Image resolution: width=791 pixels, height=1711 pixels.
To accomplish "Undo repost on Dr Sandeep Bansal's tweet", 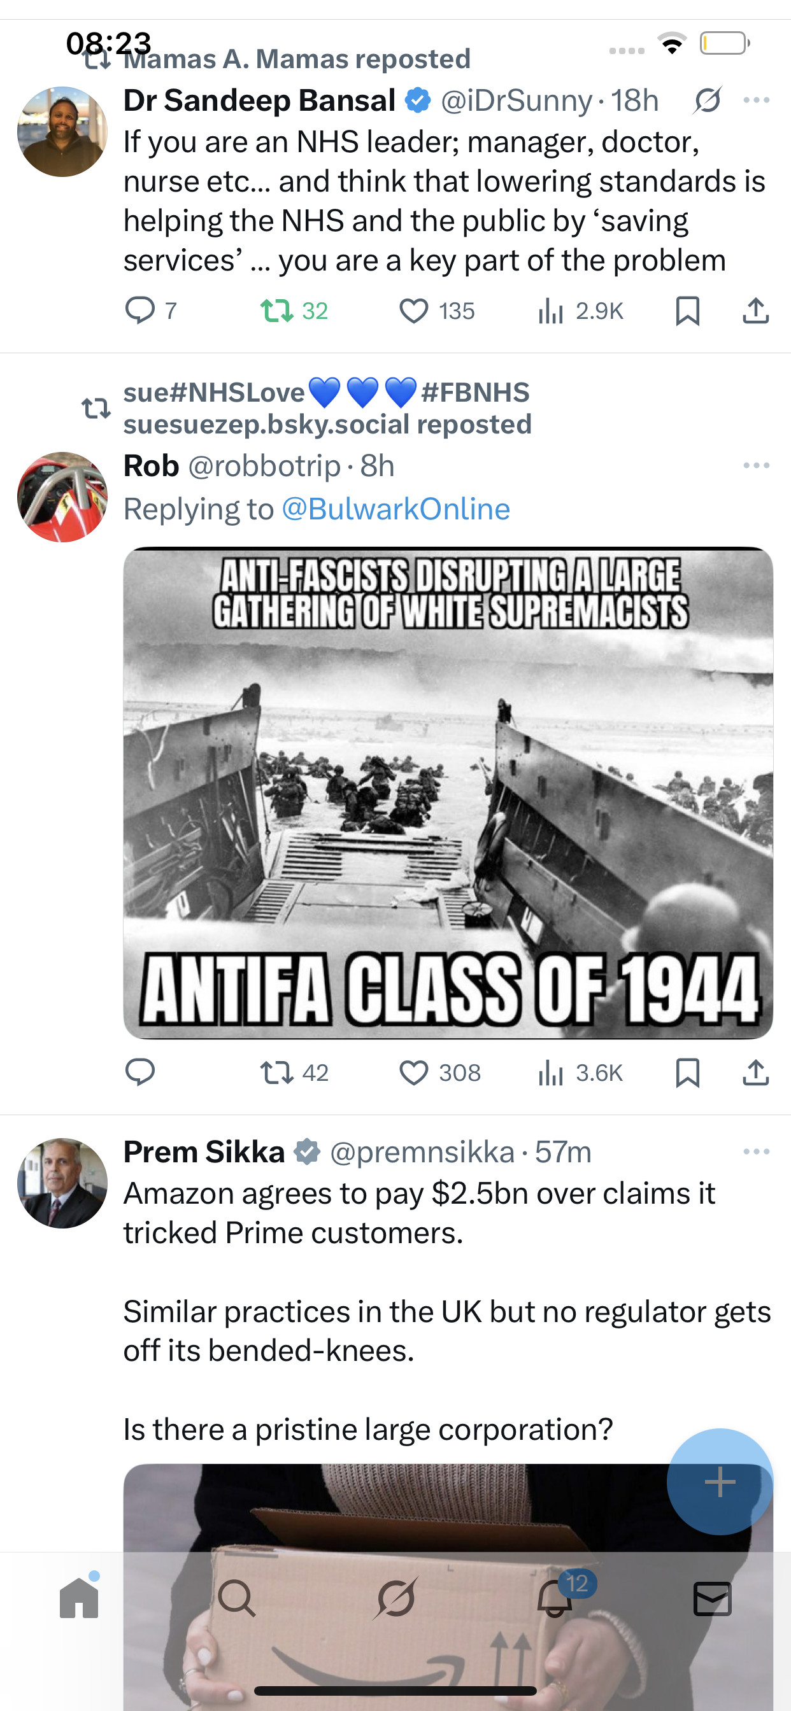I will [277, 310].
